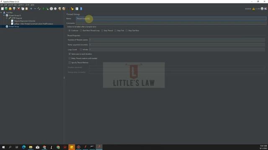Viewport: 268px width, 150px height.
Task: Select HTTP Request tree item text
Action: pyautogui.click(x=17, y=18)
